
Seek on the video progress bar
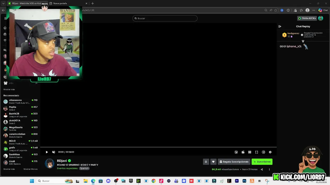click(x=158, y=147)
